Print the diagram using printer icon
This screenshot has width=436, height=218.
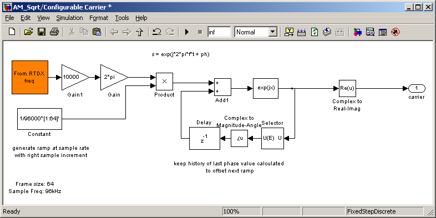pos(54,32)
